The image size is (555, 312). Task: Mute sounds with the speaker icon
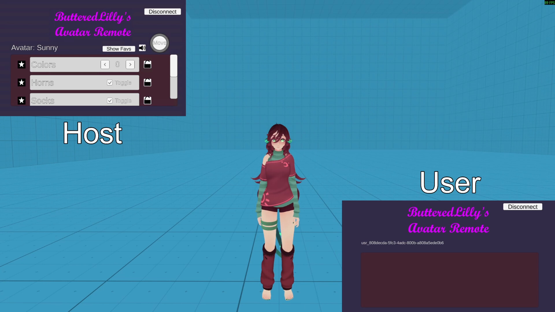[x=142, y=48]
